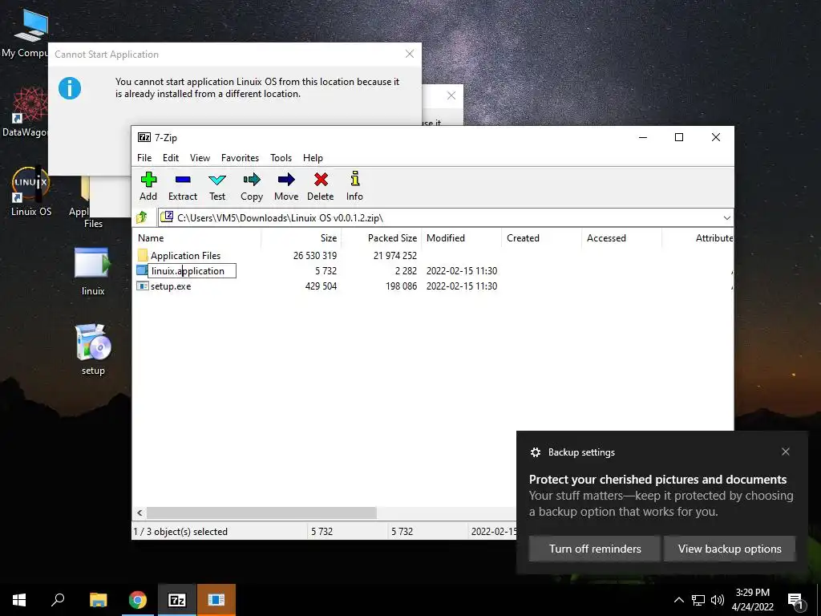Click the 7-Zip taskbar button
Viewport: 821px width, 616px height.
coord(177,600)
